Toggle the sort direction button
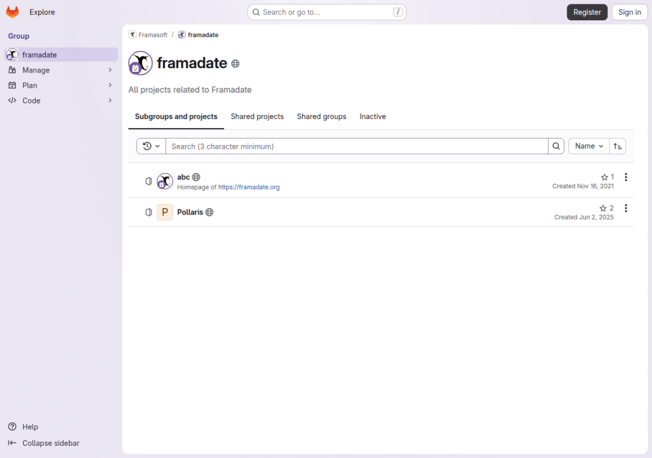 click(x=618, y=146)
